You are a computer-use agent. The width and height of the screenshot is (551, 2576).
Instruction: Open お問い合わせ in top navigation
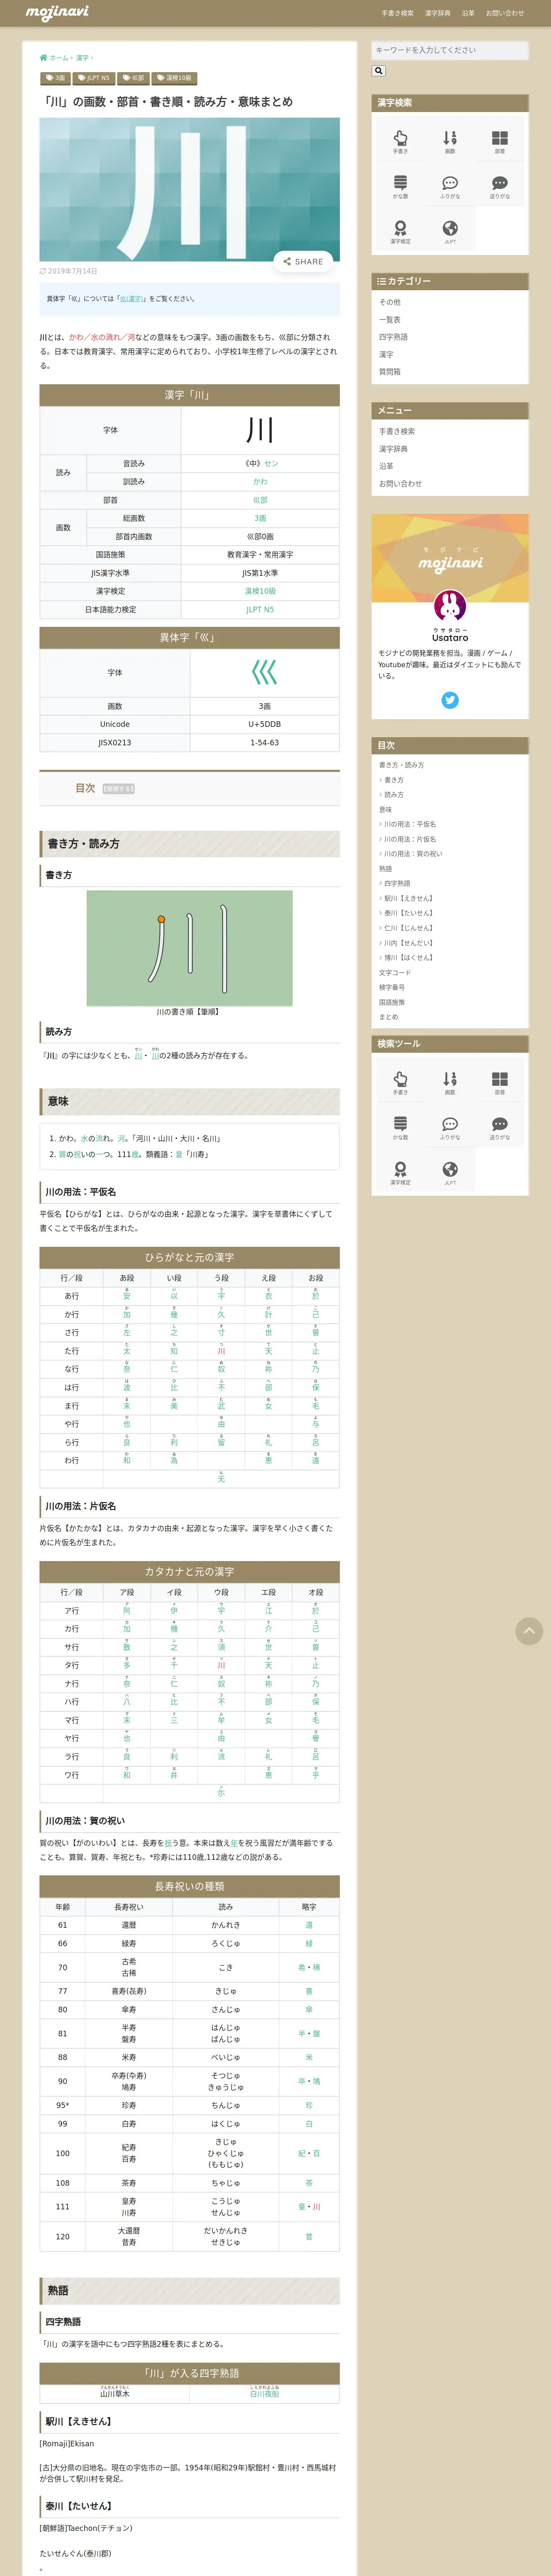pos(505,13)
